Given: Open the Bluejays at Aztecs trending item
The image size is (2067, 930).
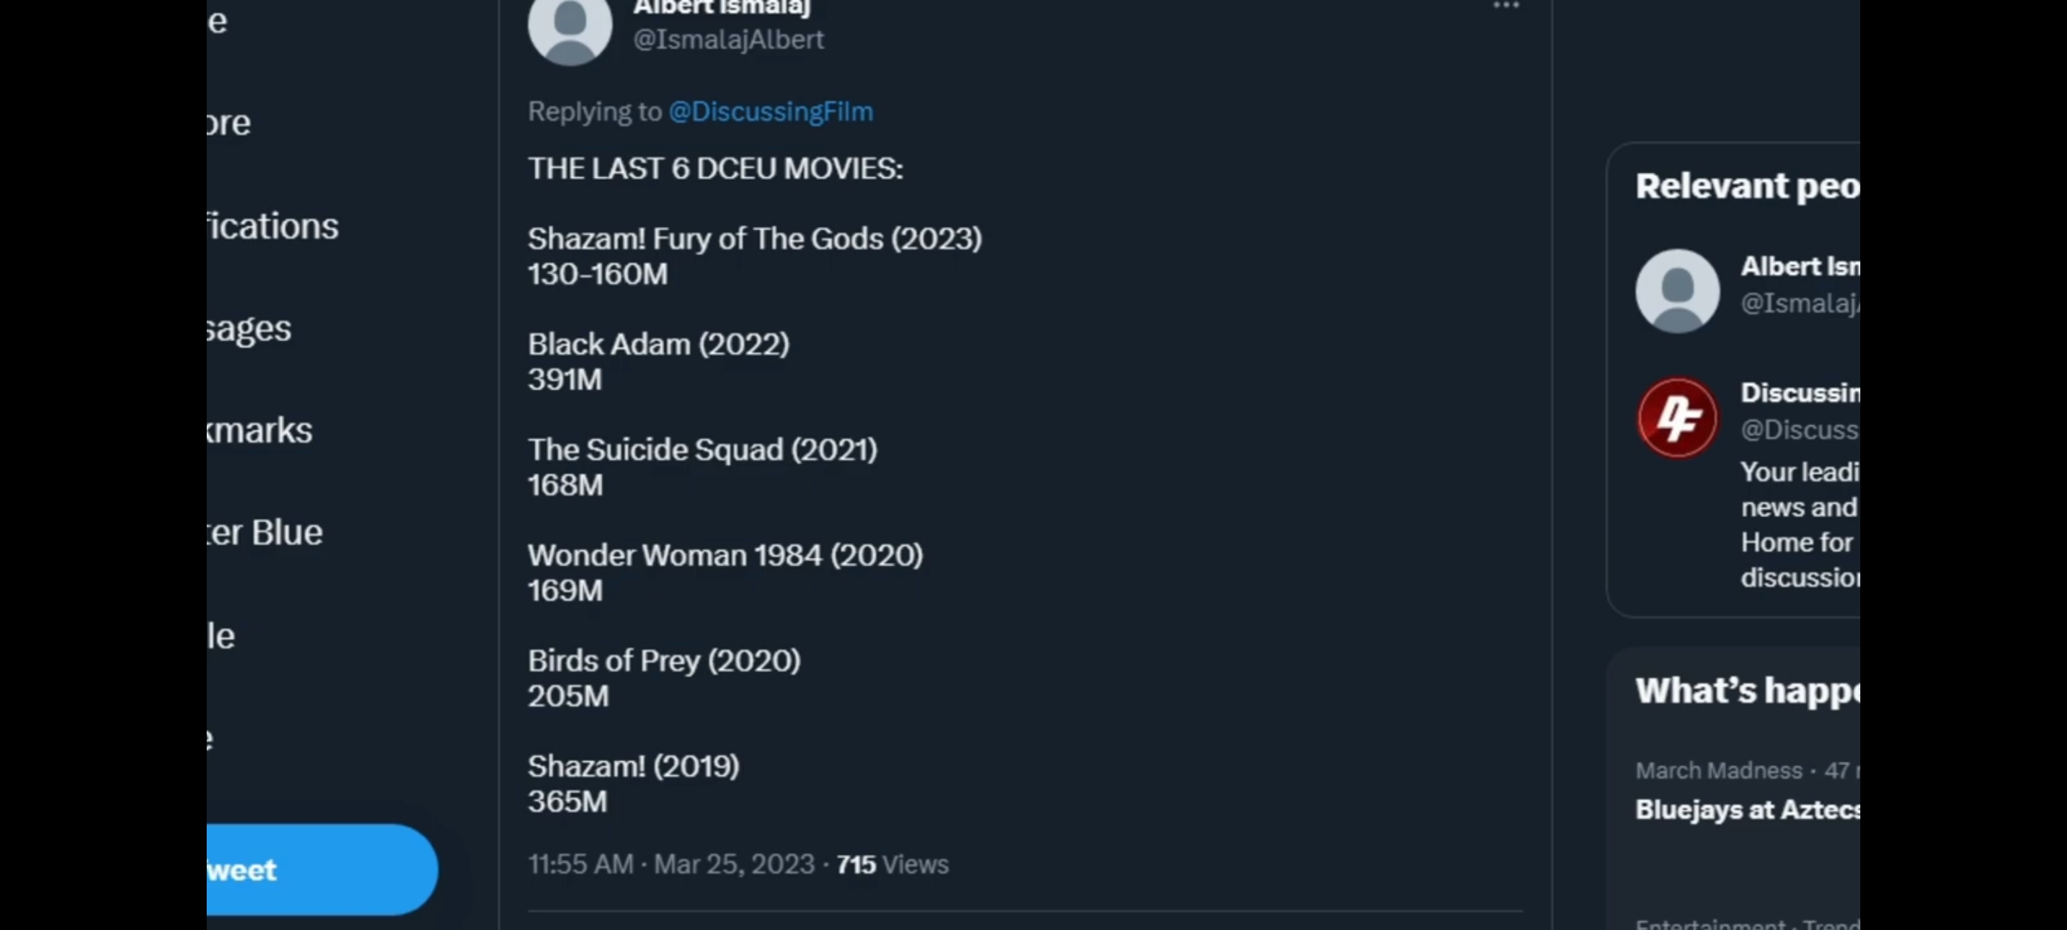Looking at the screenshot, I should pos(1747,810).
